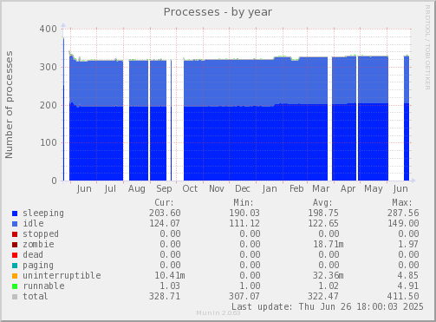The height and width of the screenshot is (322, 436).
Task: Click the x-axis label 'Jul'
Action: [110, 189]
